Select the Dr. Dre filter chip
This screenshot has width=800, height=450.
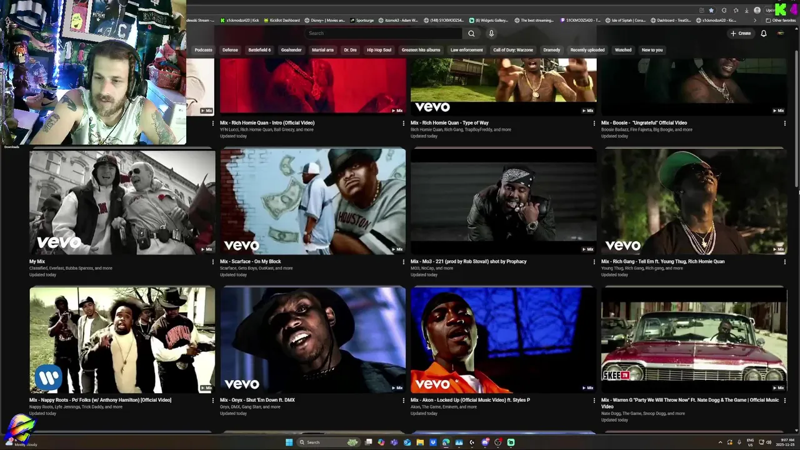[350, 50]
